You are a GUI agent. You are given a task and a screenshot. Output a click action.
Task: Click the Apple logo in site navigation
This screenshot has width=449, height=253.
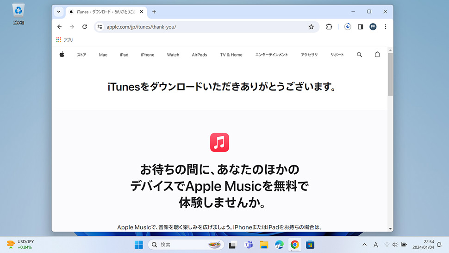pyautogui.click(x=62, y=54)
